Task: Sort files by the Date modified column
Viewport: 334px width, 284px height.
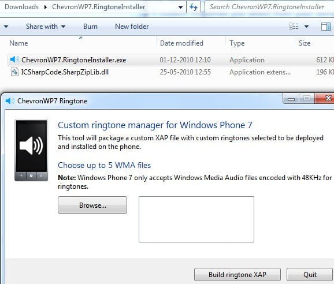Action: [x=181, y=43]
